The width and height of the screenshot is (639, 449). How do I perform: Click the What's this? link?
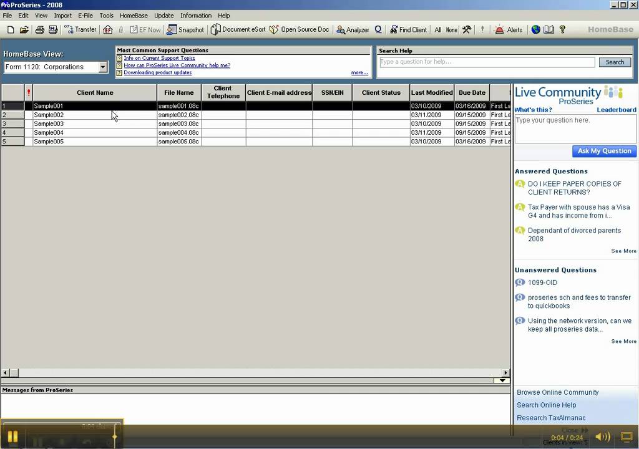(533, 110)
